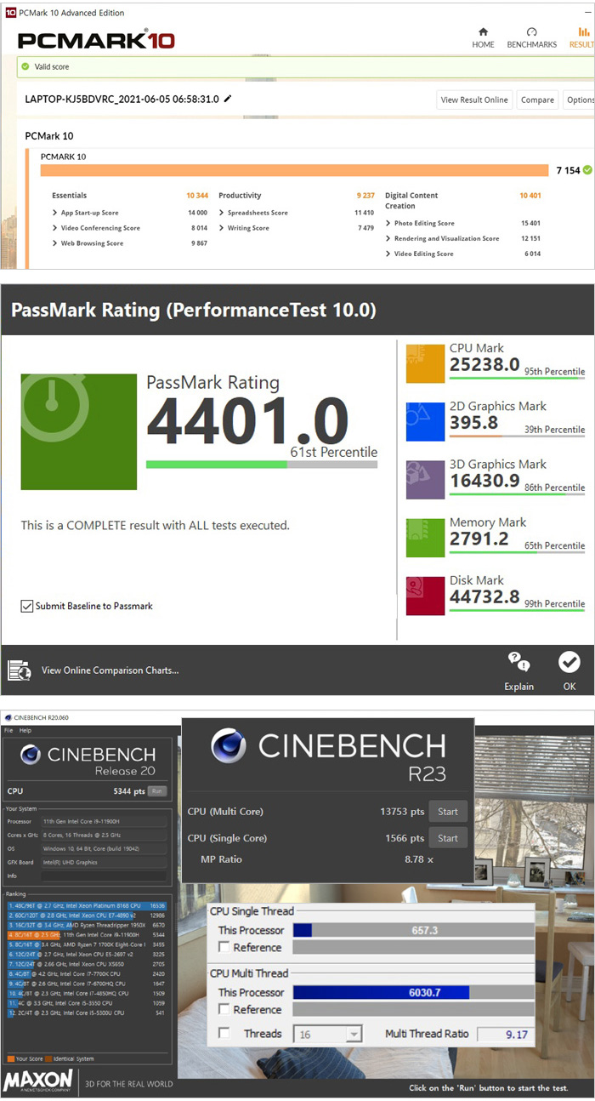Select the 11th Gen Core i9-11900H ranking row
This screenshot has width=595, height=1101.
click(x=88, y=933)
